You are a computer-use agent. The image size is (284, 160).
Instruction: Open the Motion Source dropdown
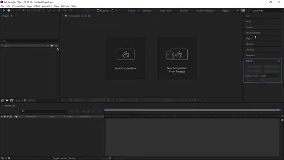[270, 76]
